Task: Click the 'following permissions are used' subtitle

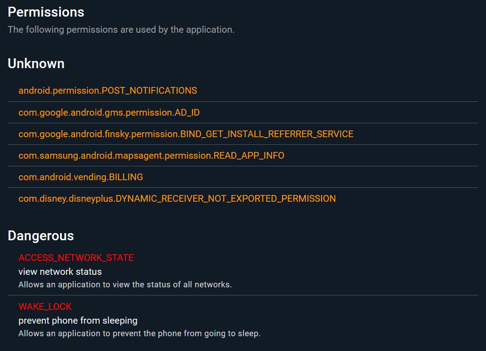Action: coord(121,30)
